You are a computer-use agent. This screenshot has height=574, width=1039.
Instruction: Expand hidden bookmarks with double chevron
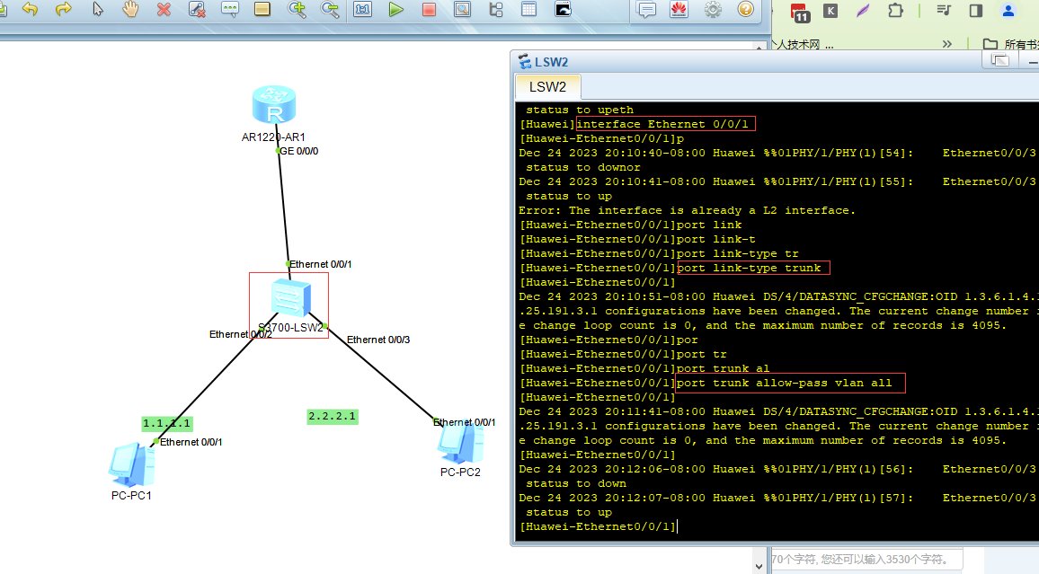(x=947, y=44)
